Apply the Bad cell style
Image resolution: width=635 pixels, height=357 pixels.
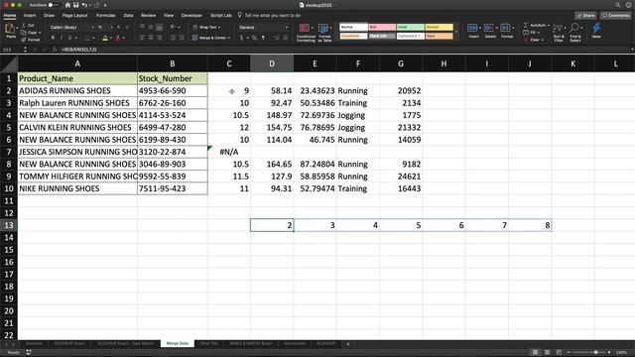[382, 27]
